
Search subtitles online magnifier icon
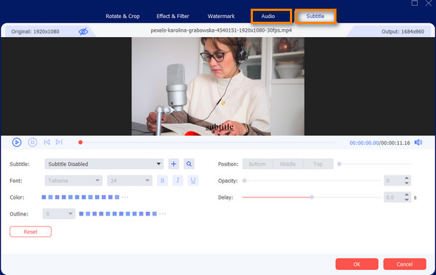189,164
